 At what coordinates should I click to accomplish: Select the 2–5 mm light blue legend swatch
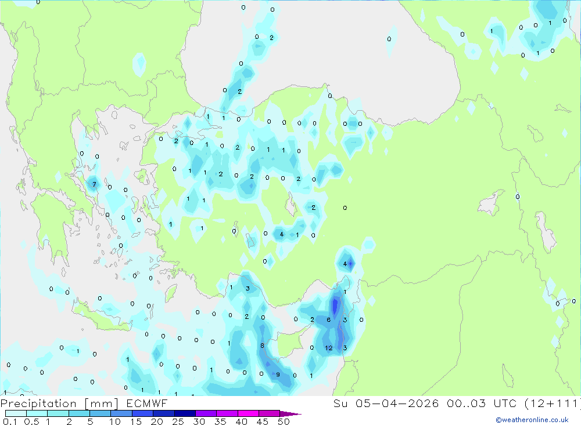tap(79, 413)
